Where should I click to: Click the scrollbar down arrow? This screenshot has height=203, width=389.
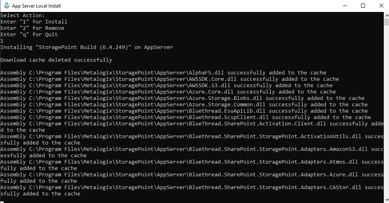(386, 200)
